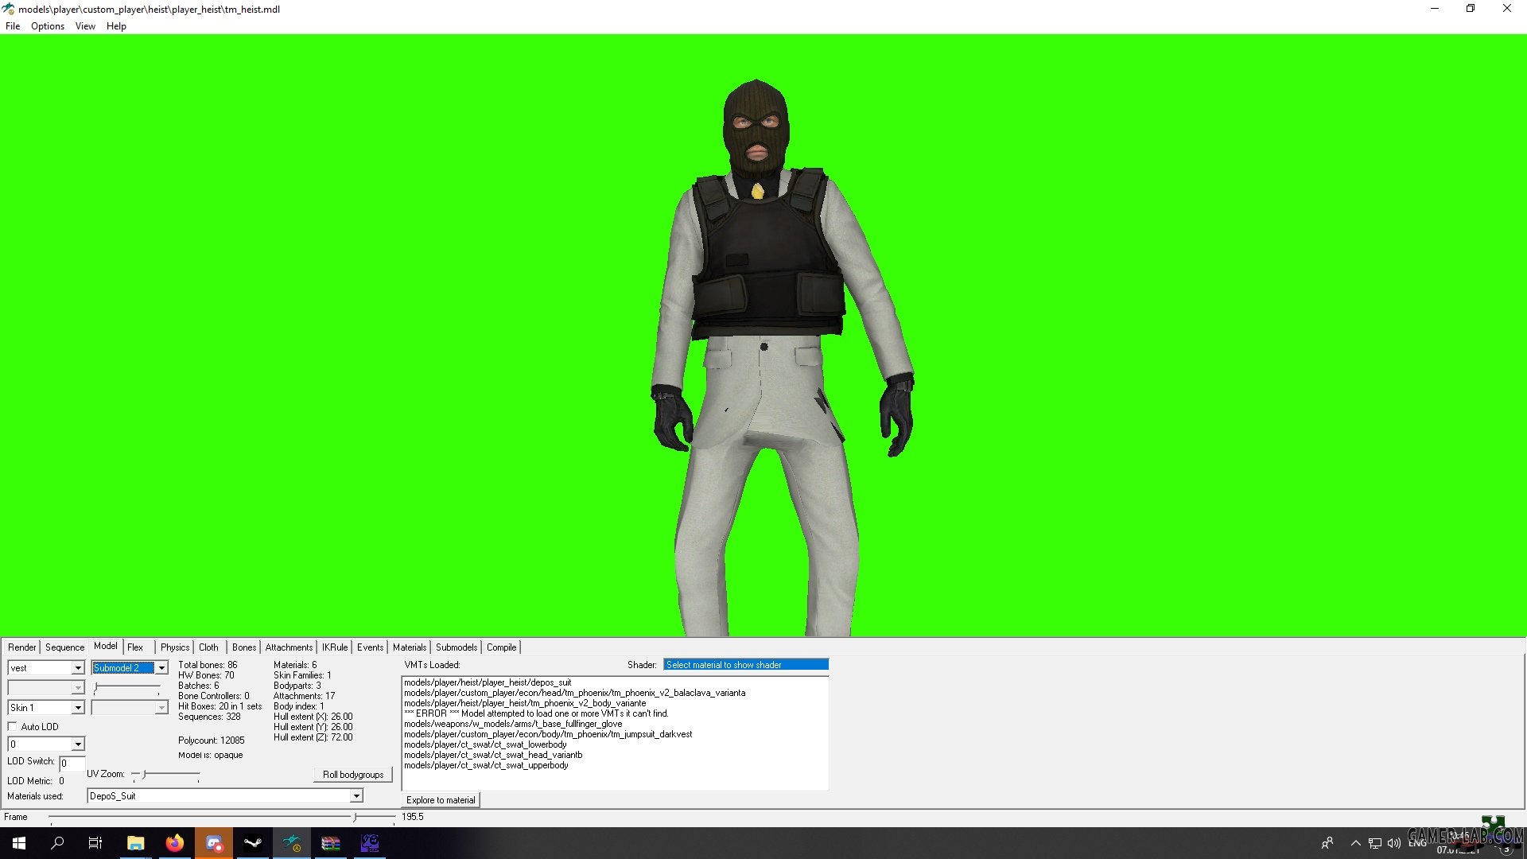The height and width of the screenshot is (859, 1527).
Task: Open the Shader selection dropdown
Action: tap(746, 665)
